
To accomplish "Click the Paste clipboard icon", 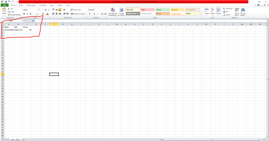I will point(4,10).
